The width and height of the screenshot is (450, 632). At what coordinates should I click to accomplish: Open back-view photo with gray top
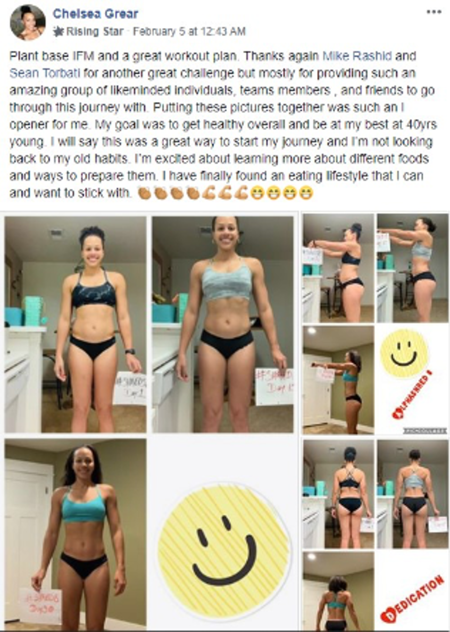point(413,494)
